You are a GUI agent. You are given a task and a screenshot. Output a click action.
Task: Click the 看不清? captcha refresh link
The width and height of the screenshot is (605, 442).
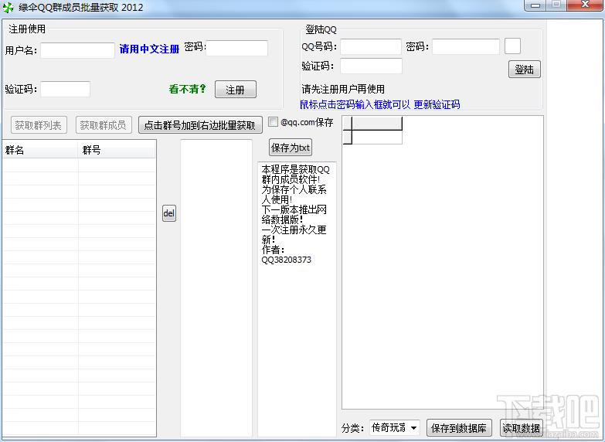pyautogui.click(x=188, y=89)
